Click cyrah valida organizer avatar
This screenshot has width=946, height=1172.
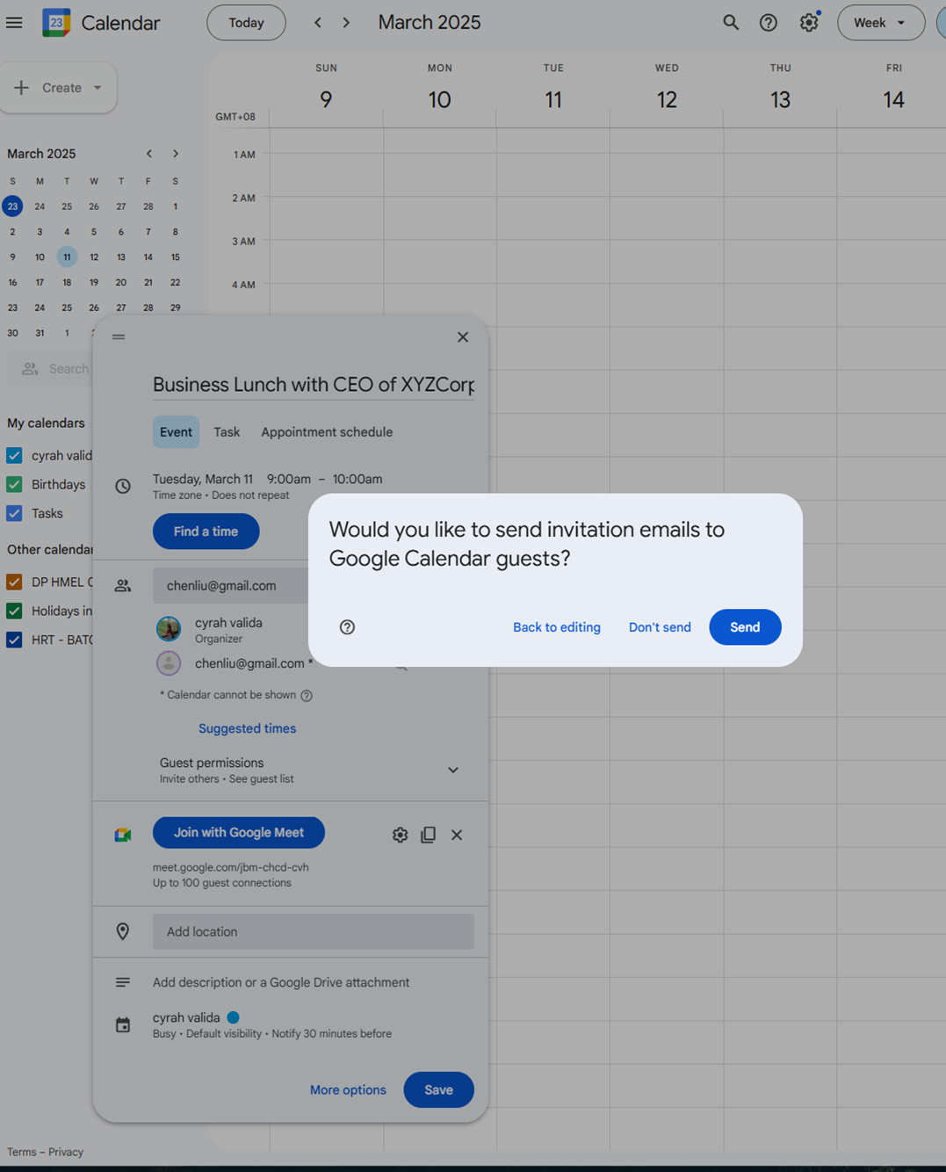[x=169, y=629]
